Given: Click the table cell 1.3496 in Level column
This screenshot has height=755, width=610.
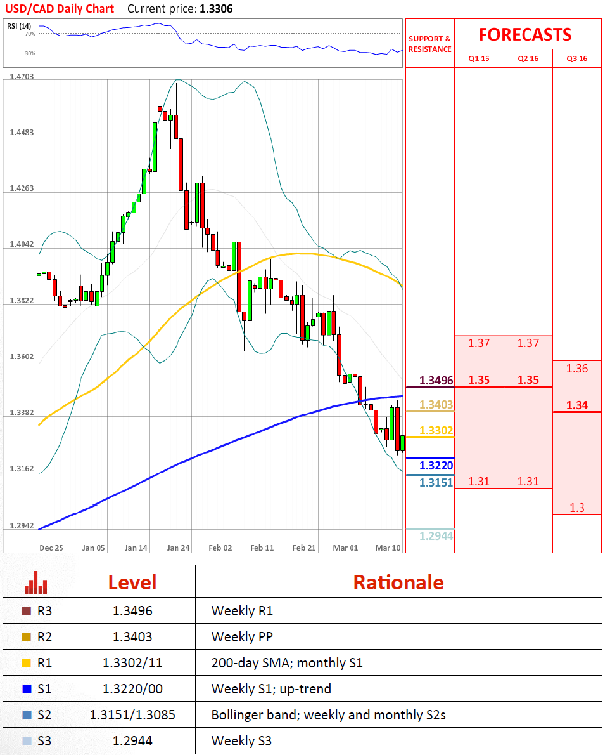Looking at the screenshot, I should (x=132, y=611).
